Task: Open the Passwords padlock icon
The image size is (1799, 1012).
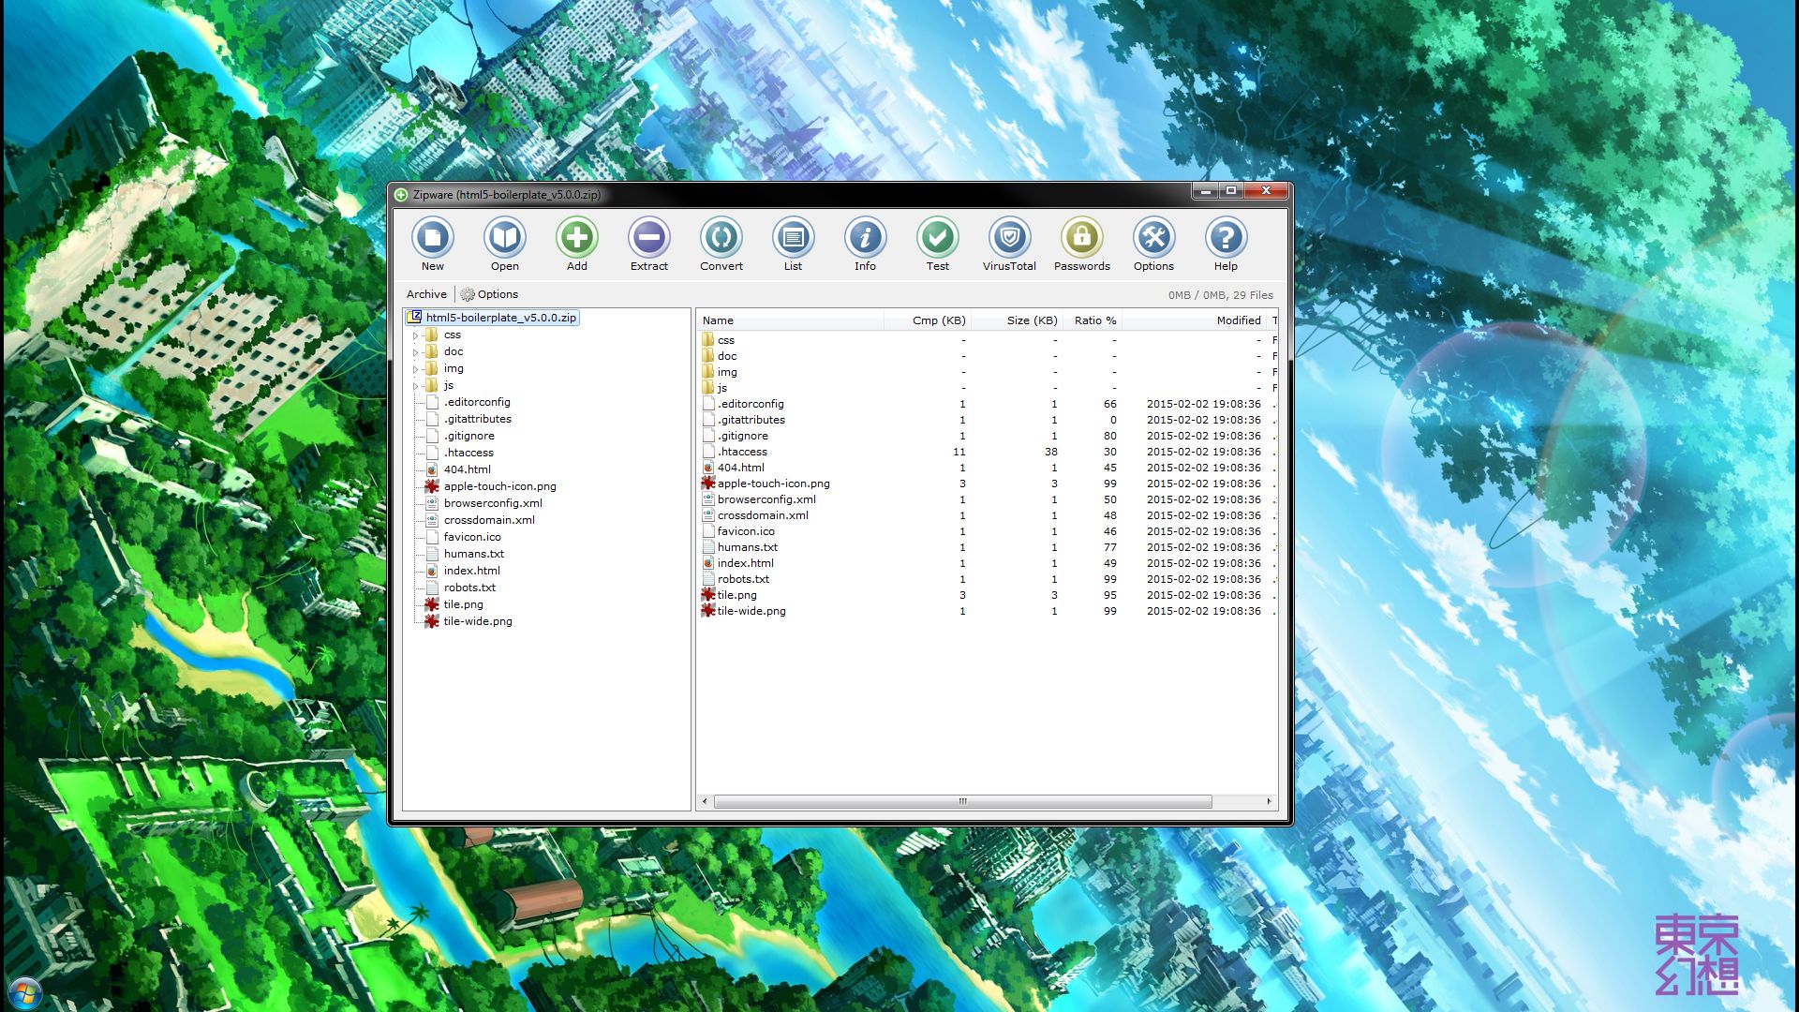Action: [x=1081, y=238]
